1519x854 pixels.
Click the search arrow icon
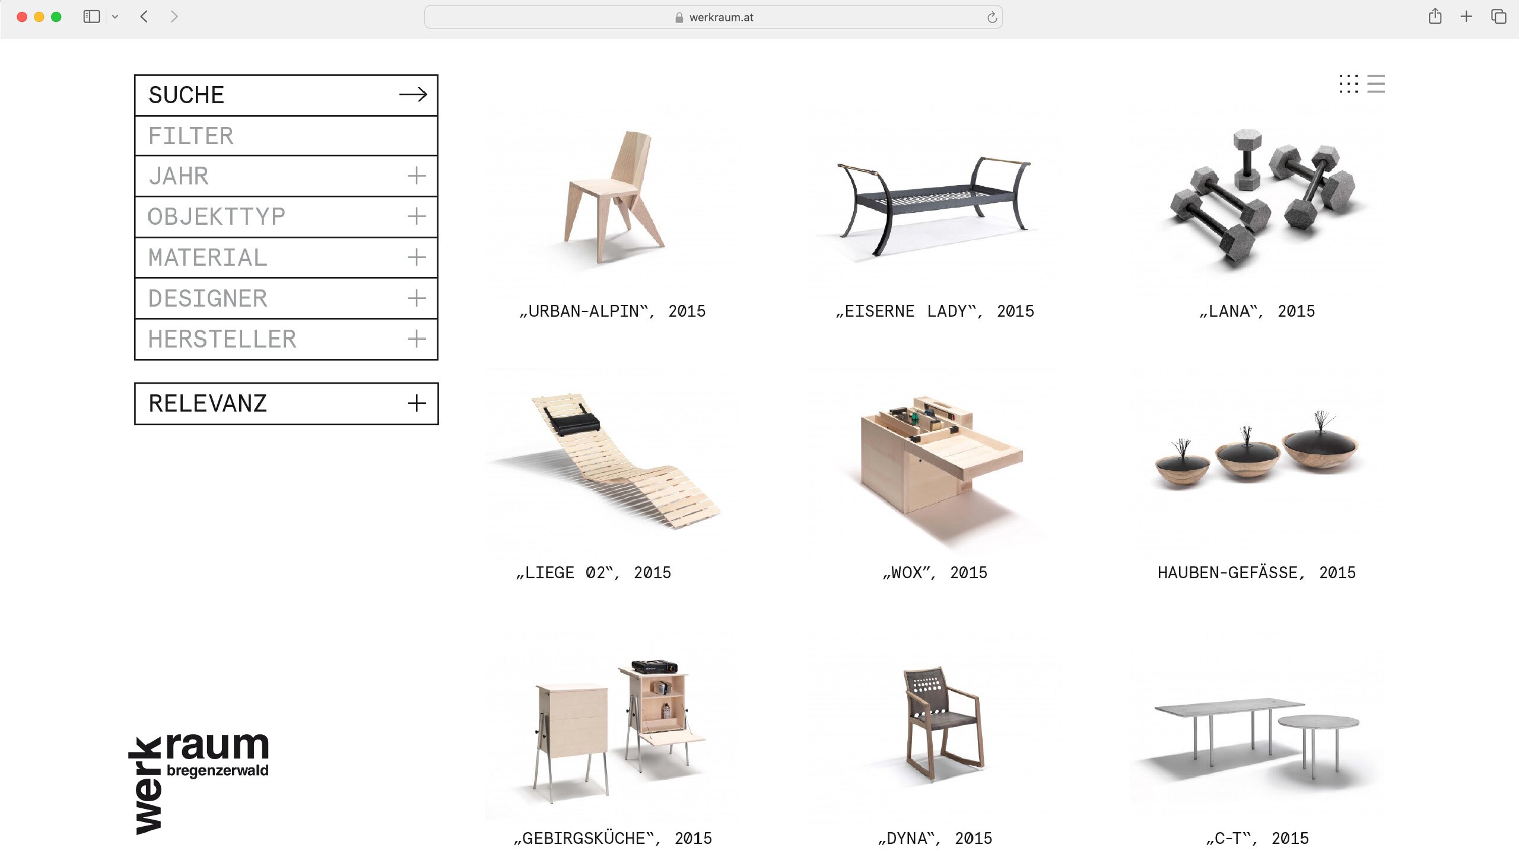coord(413,95)
